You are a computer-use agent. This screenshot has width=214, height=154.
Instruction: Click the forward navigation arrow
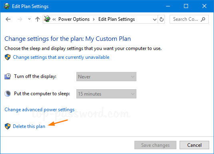[20, 19]
